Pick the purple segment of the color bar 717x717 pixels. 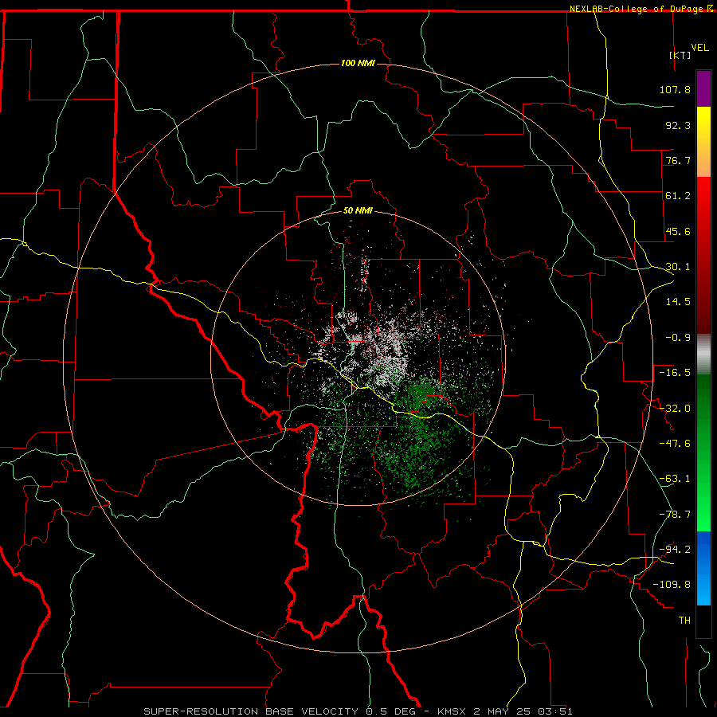(703, 88)
